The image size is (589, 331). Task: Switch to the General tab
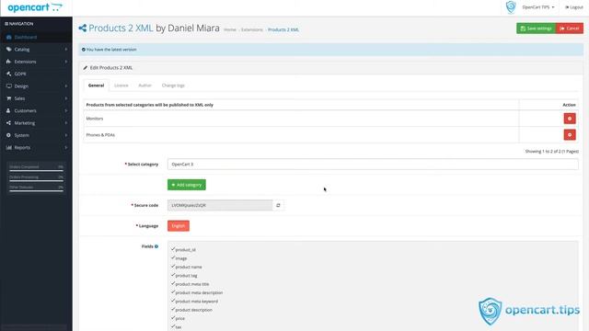96,86
